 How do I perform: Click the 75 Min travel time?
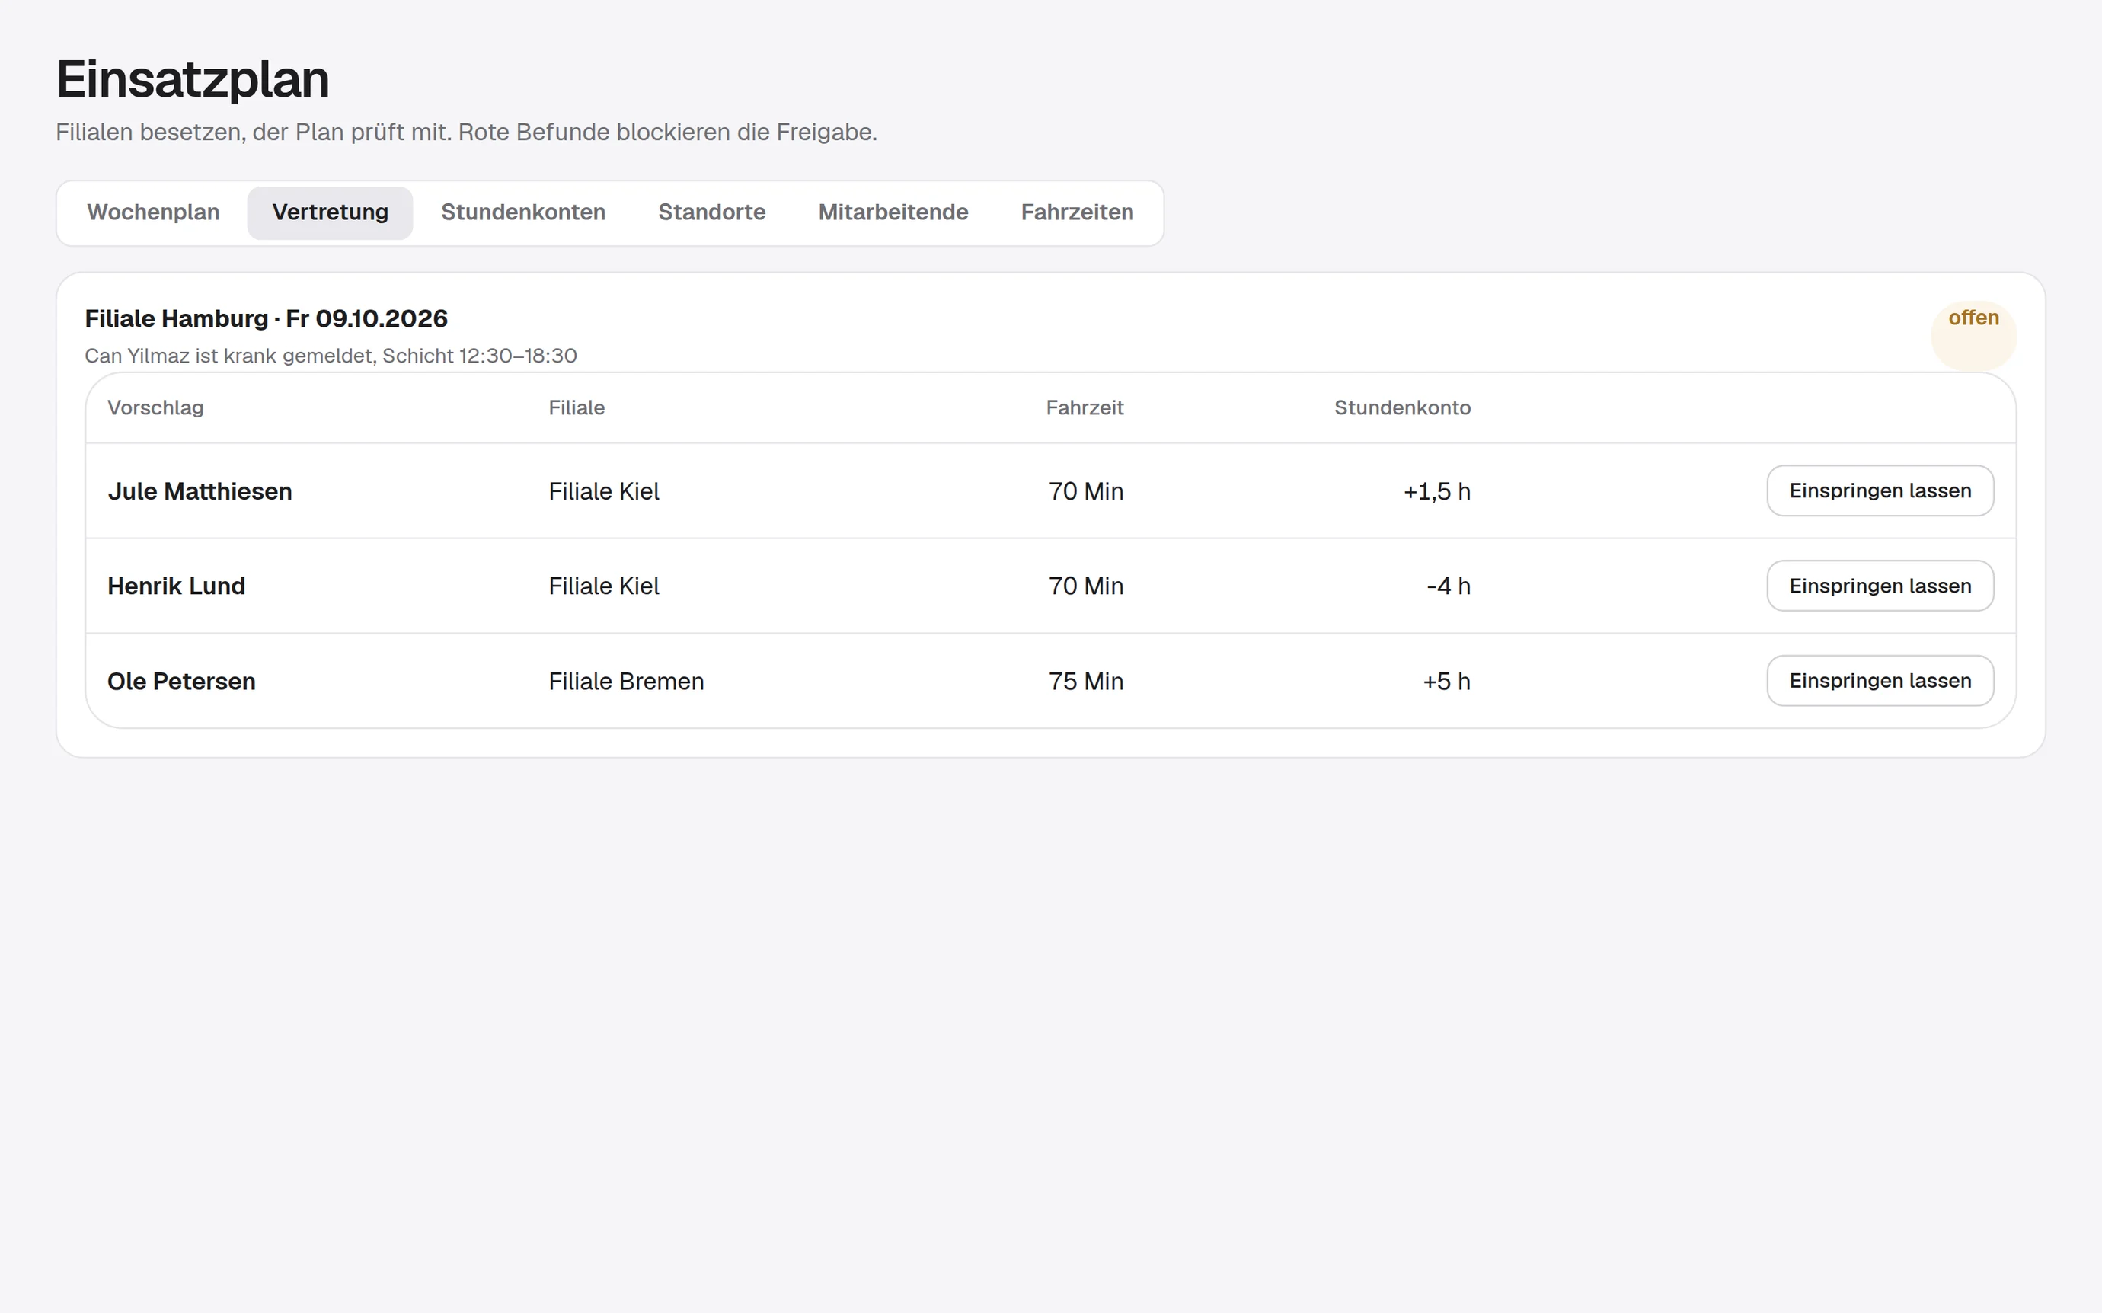(x=1085, y=682)
